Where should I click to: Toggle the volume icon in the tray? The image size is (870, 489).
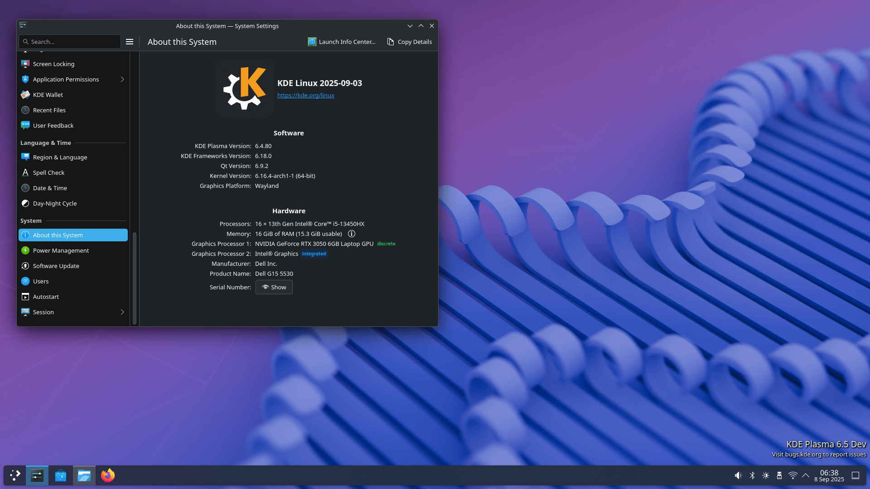pos(738,475)
